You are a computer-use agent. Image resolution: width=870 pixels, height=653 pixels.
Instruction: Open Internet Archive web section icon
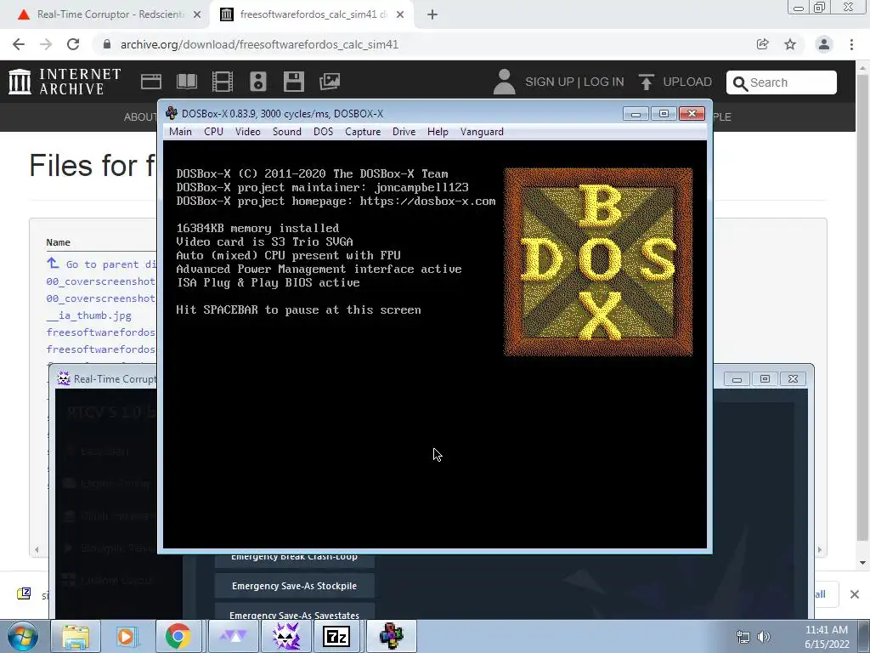(151, 82)
